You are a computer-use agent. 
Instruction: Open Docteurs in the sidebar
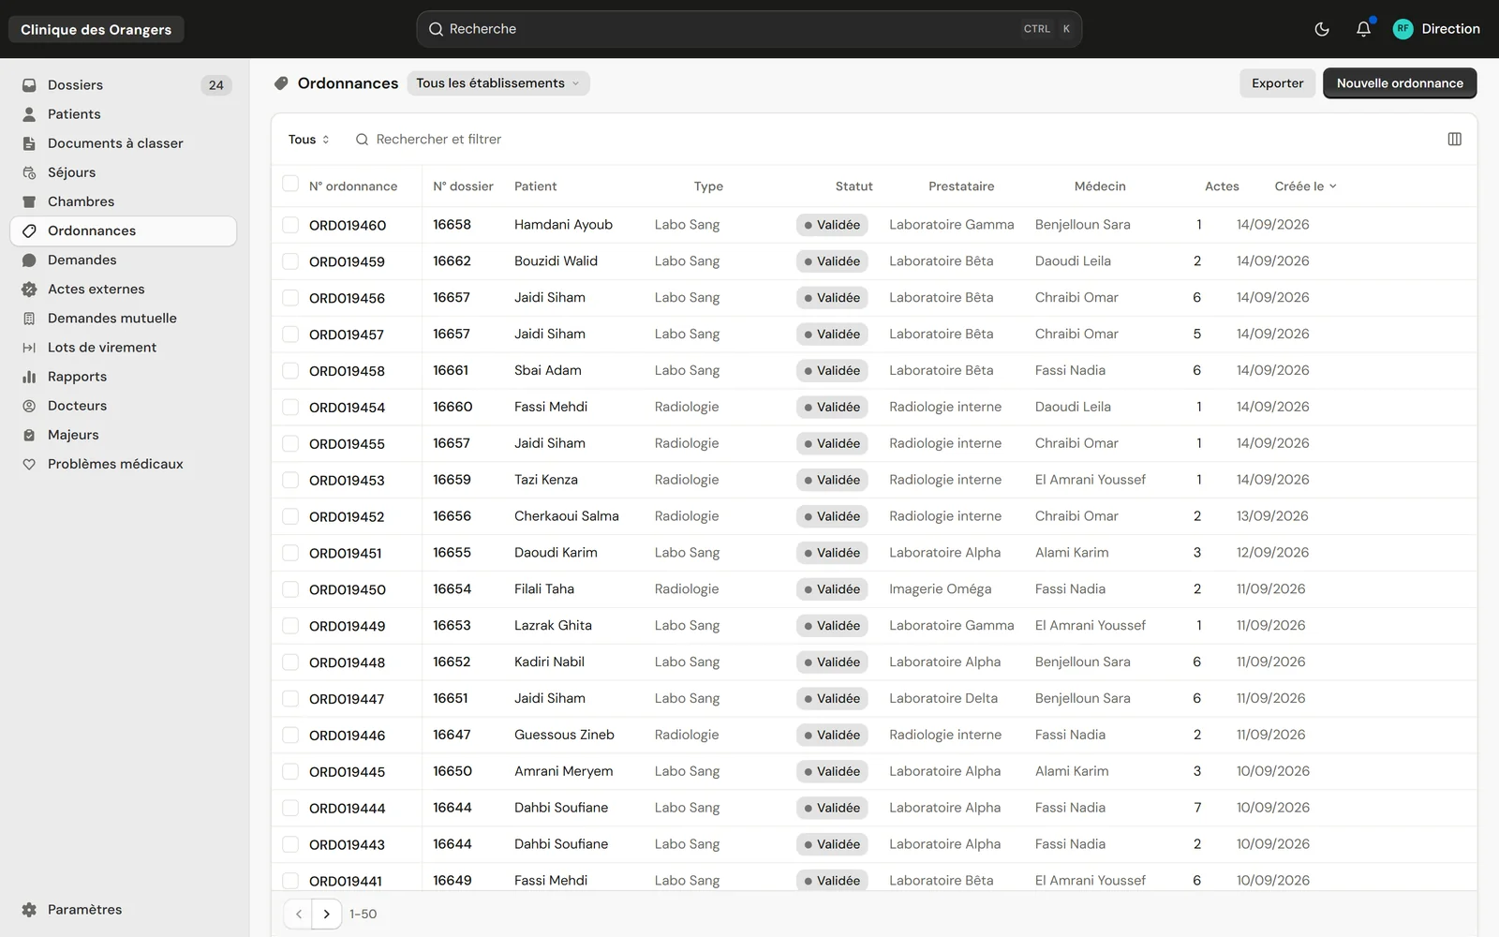[123, 406]
